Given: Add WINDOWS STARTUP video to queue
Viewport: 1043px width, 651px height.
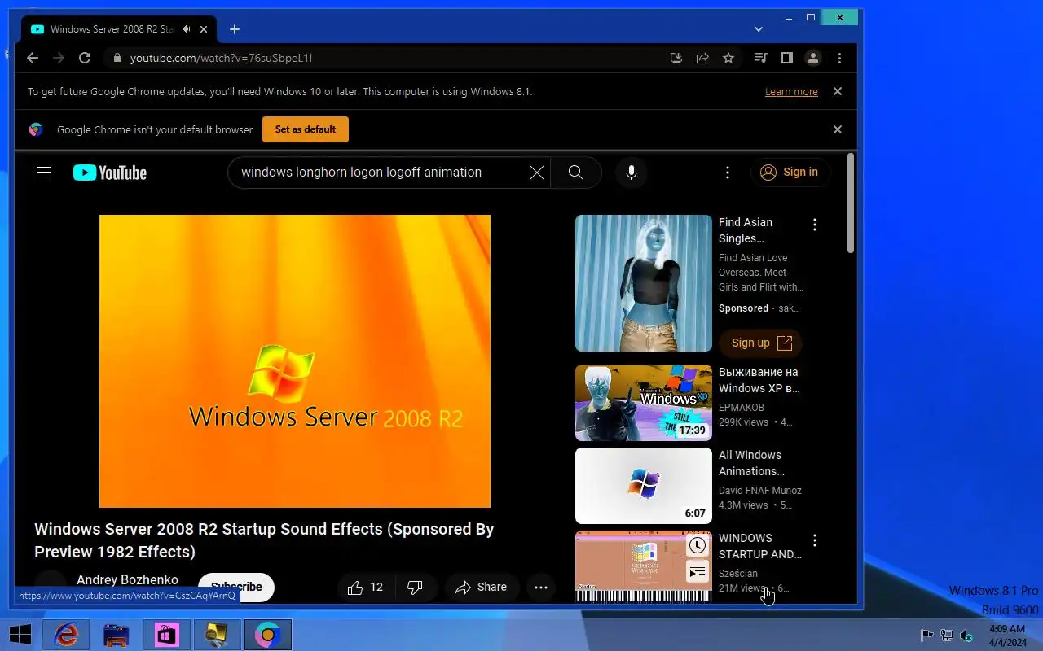Looking at the screenshot, I should coord(697,573).
